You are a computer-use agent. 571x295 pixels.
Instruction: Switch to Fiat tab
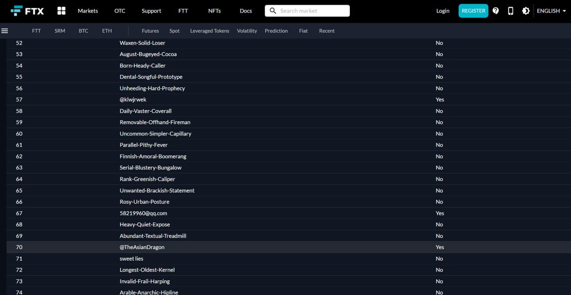coord(304,31)
